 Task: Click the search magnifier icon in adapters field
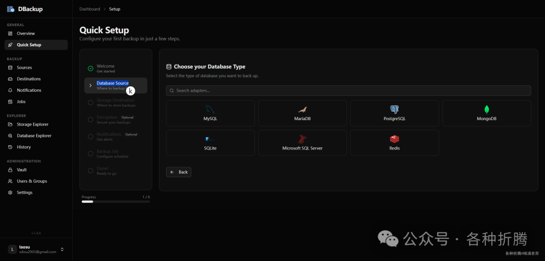point(172,91)
